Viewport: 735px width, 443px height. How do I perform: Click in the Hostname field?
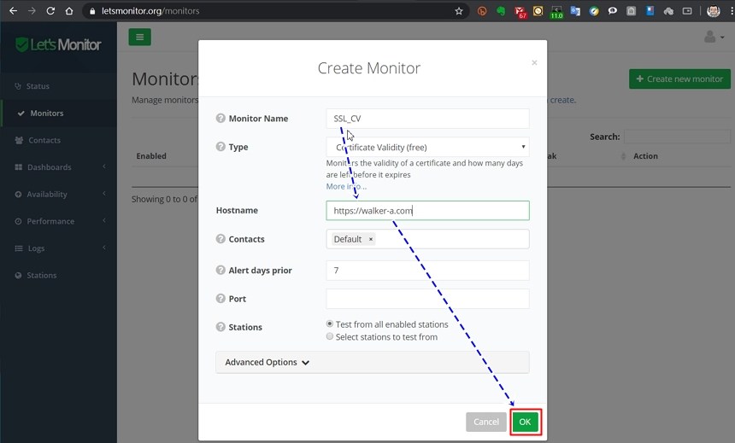point(427,211)
